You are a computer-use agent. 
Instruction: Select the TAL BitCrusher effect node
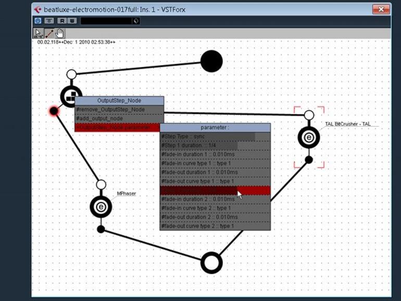click(309, 137)
